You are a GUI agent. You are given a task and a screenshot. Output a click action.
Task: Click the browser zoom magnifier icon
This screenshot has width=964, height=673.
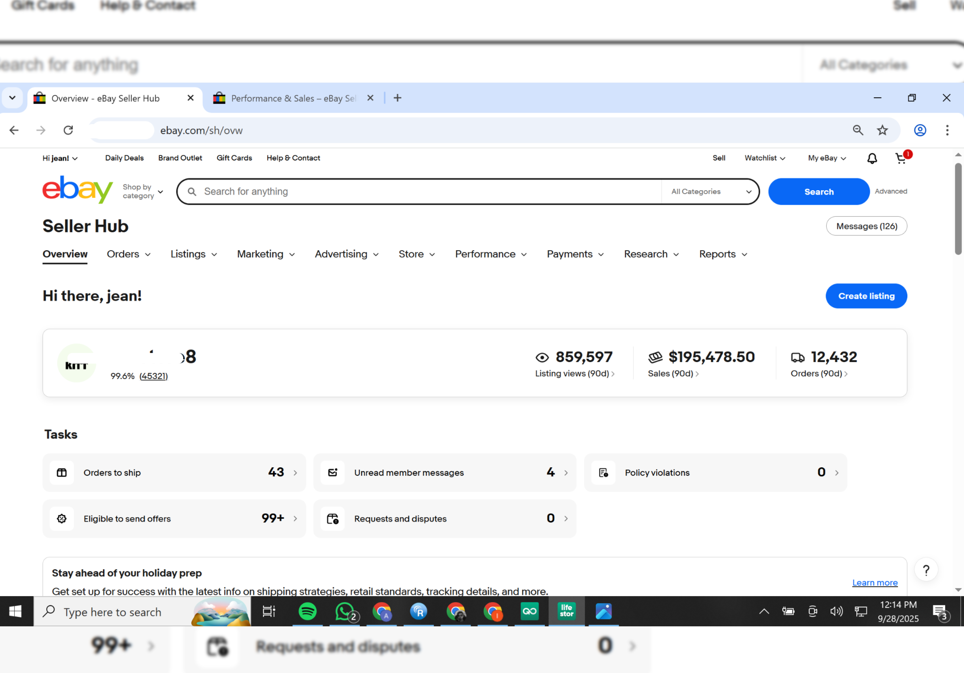[858, 130]
